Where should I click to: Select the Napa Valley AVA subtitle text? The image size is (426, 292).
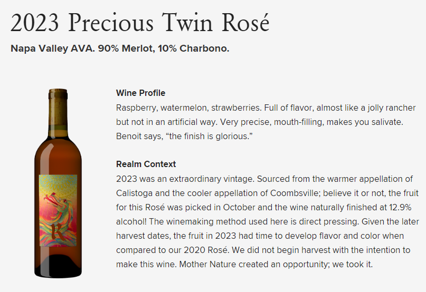120,48
